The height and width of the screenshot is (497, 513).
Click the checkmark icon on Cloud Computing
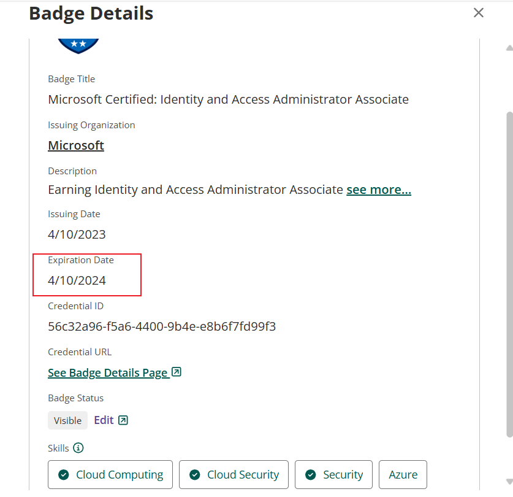pyautogui.click(x=64, y=475)
